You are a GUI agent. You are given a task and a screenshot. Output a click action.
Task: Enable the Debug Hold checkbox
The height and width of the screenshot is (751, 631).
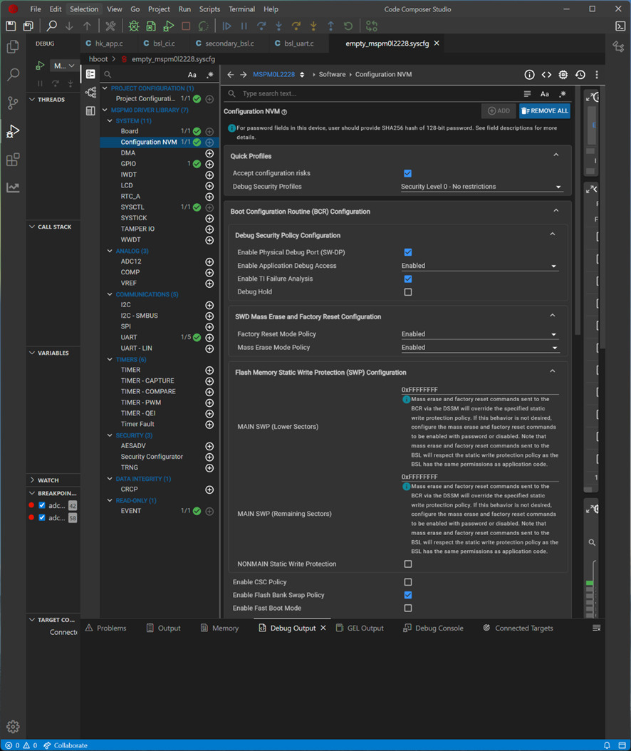click(408, 291)
